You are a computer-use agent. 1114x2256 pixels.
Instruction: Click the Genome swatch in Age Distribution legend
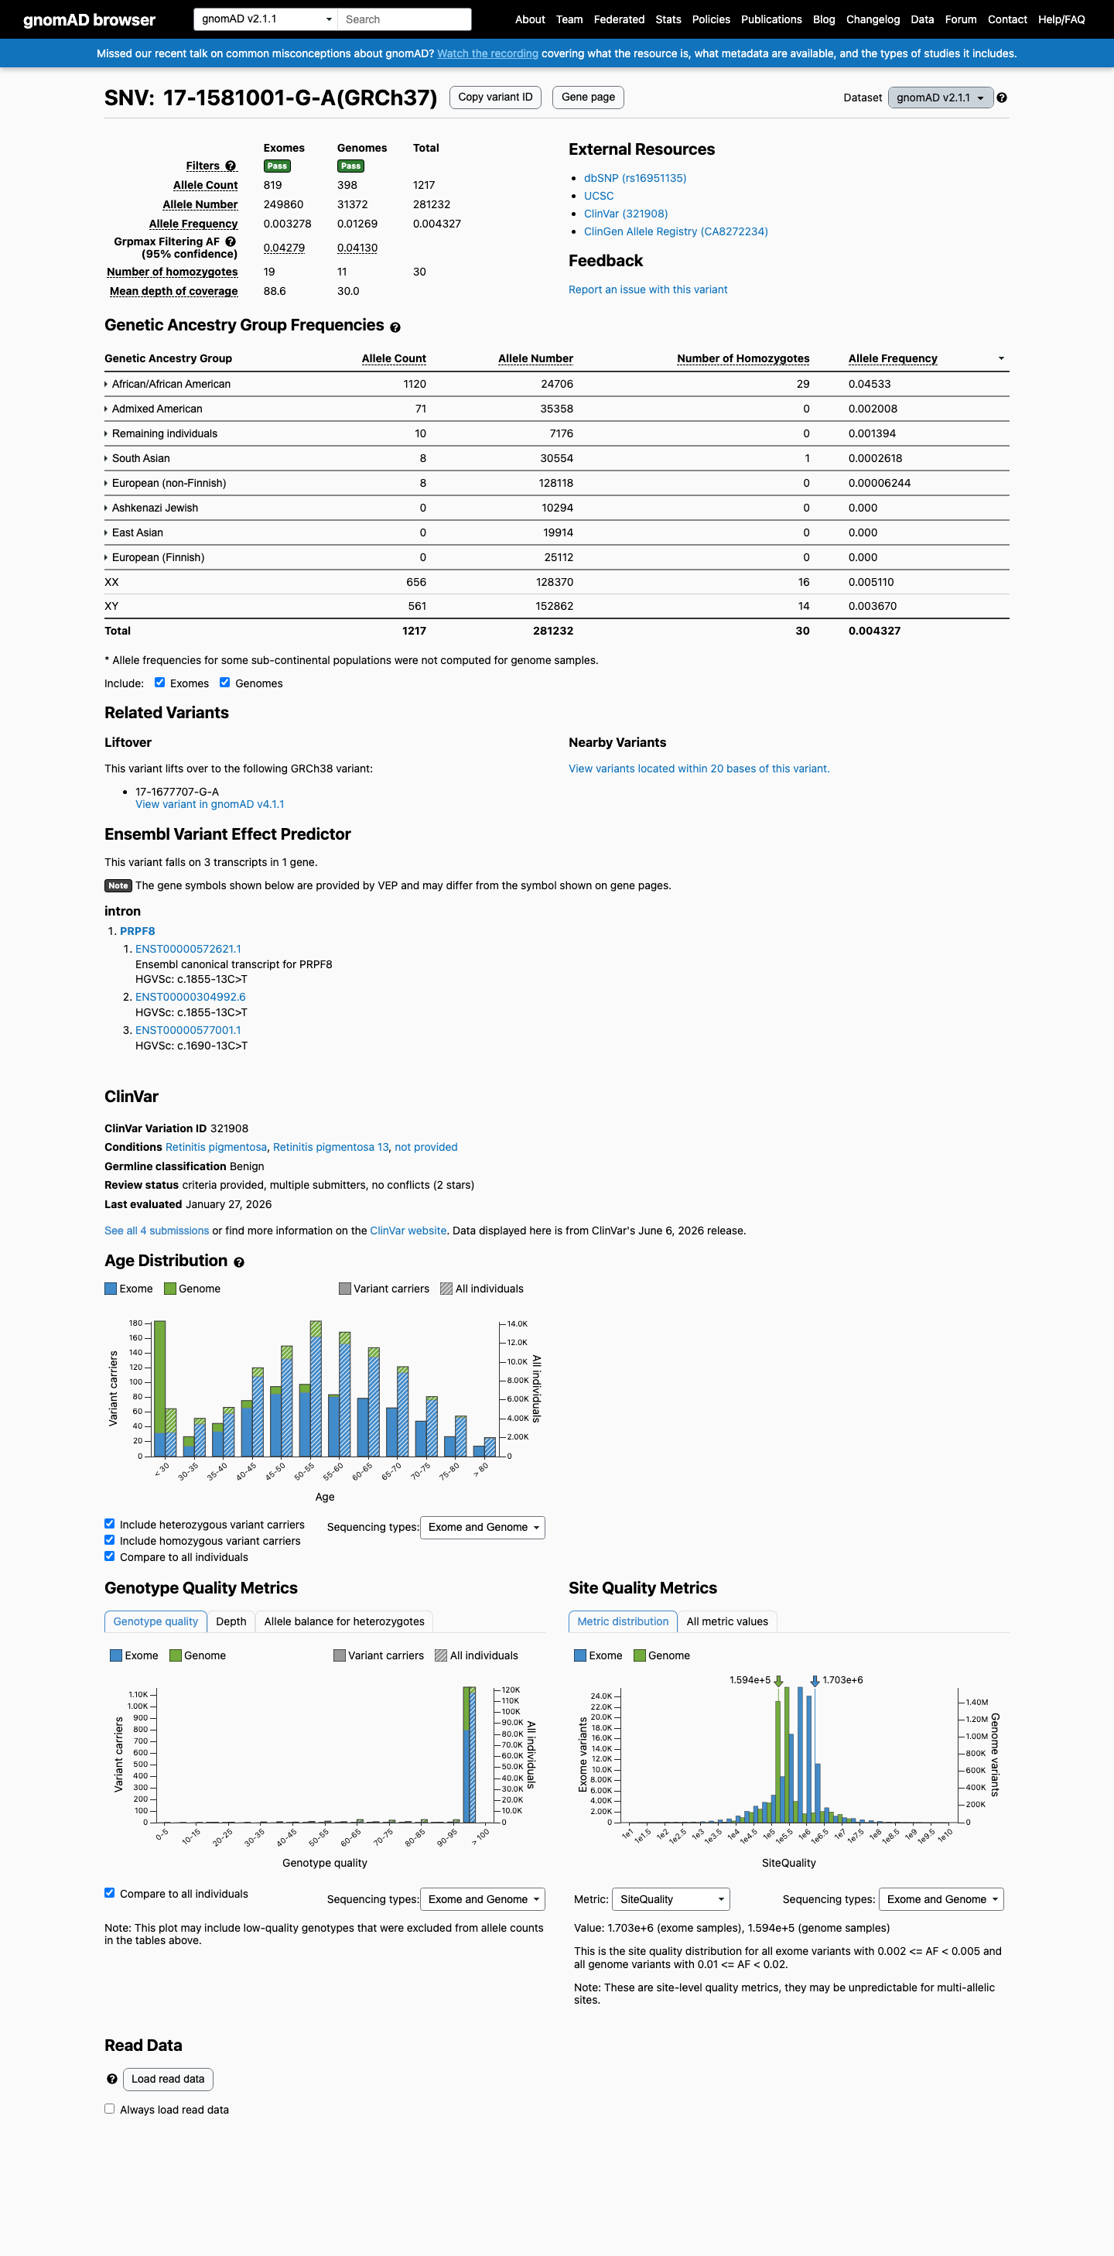point(169,1289)
